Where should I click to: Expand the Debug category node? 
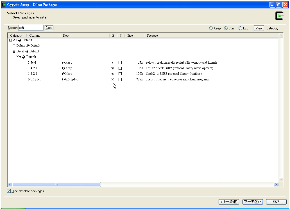tap(14, 46)
